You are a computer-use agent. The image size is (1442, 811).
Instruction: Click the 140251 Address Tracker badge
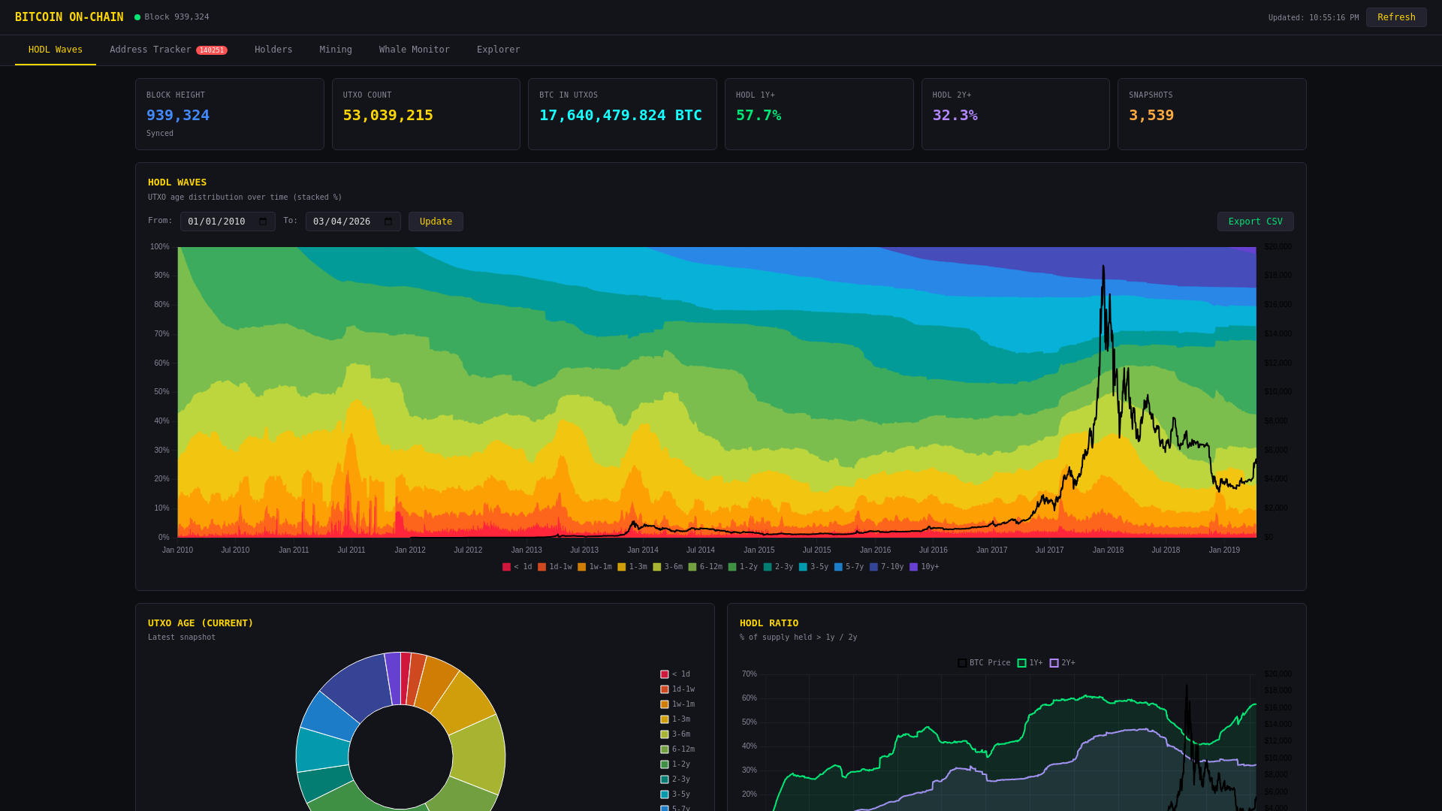click(x=212, y=50)
